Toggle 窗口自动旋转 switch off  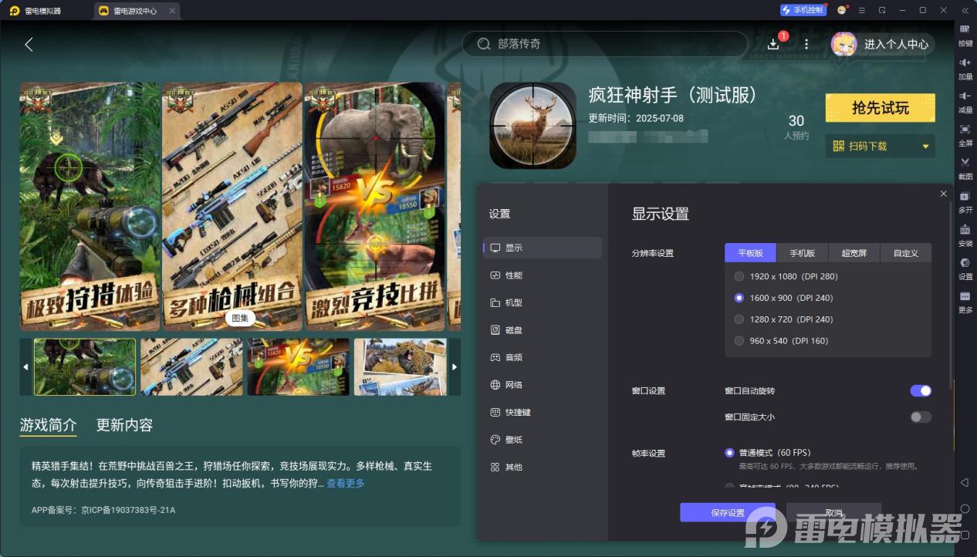(x=921, y=391)
